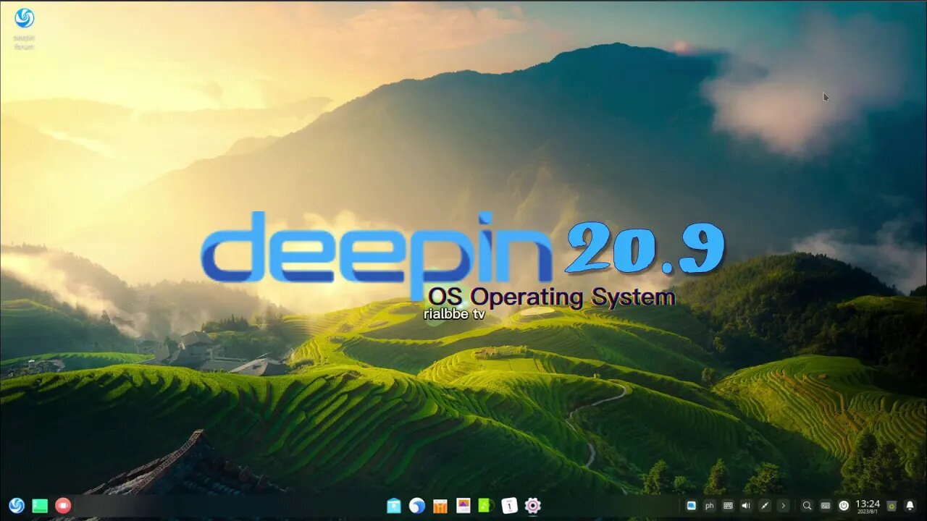Switch the ph keyboard layout indicator

[x=710, y=506]
